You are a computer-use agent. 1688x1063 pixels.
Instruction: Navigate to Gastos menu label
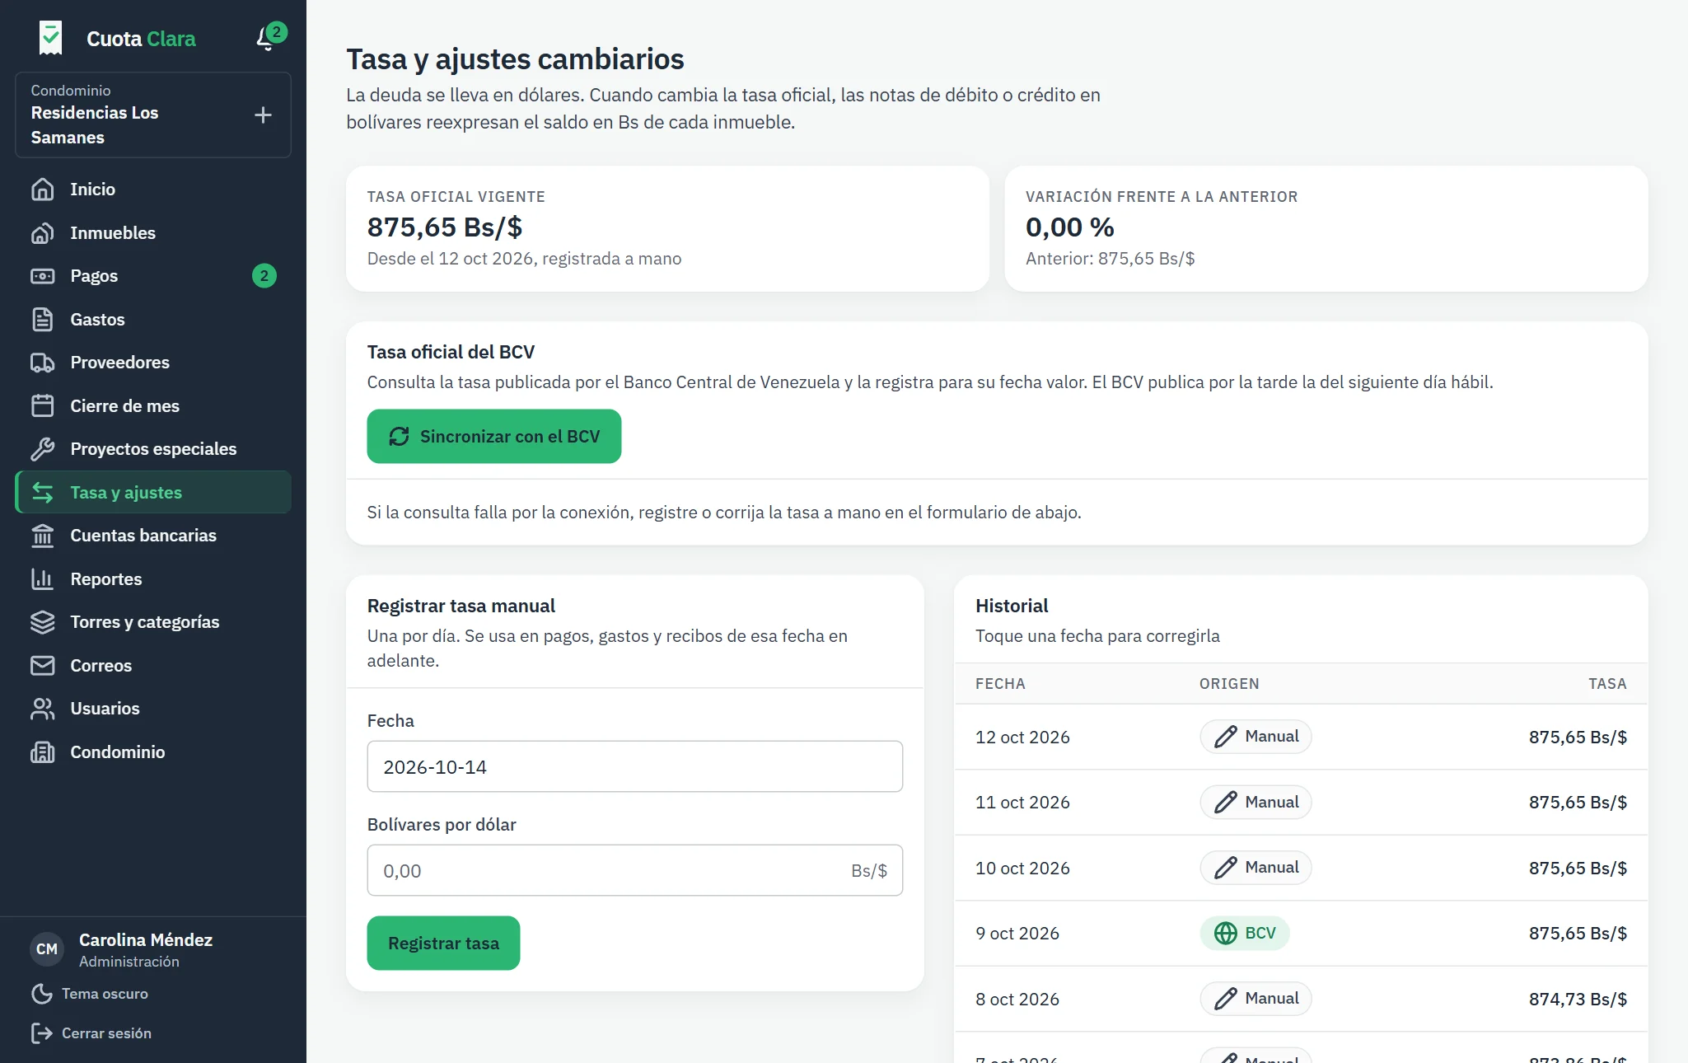click(x=97, y=320)
